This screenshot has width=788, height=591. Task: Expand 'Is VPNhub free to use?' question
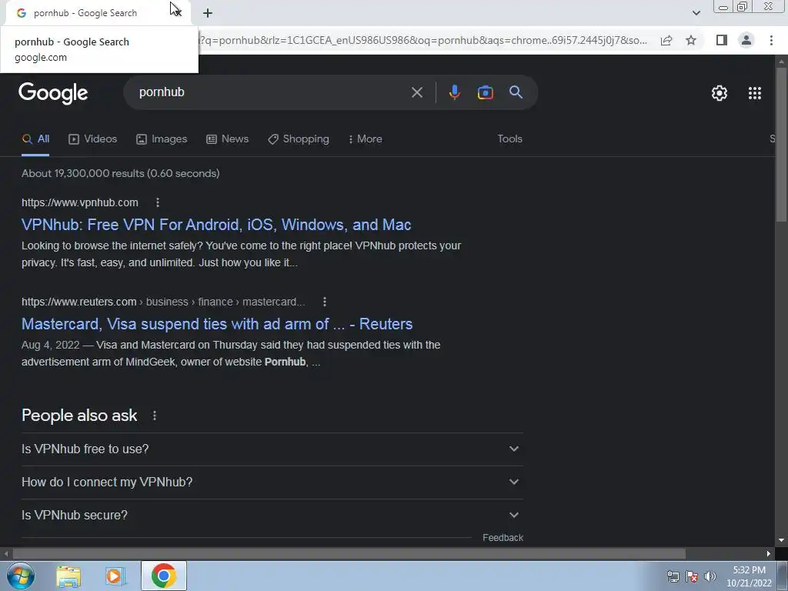pyautogui.click(x=272, y=449)
